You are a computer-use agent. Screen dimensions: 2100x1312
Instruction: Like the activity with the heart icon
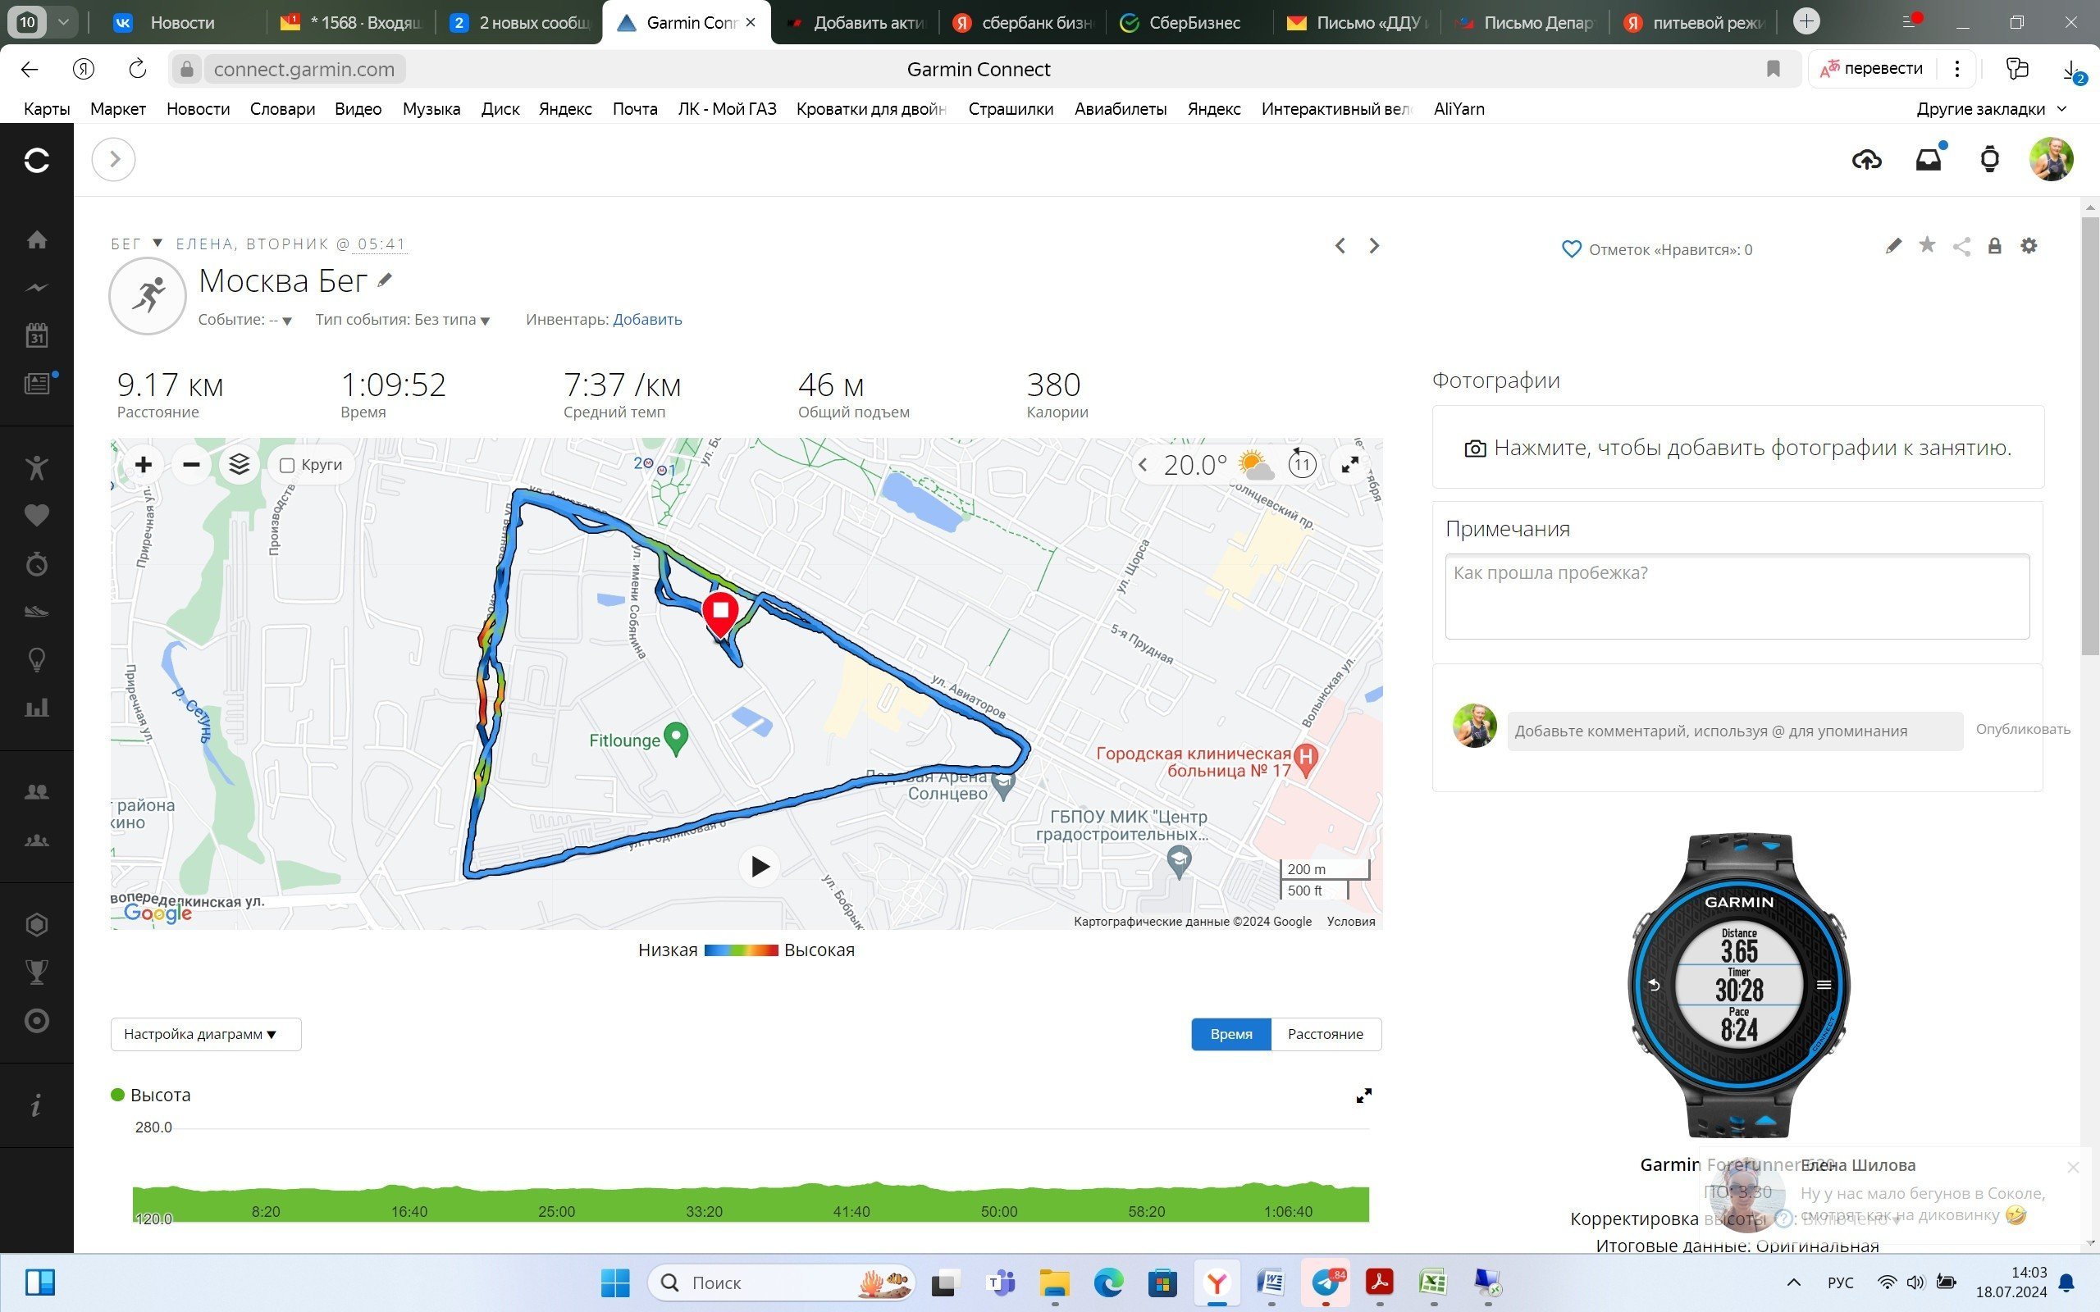(1571, 250)
